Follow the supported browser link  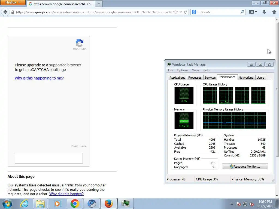point(65,65)
